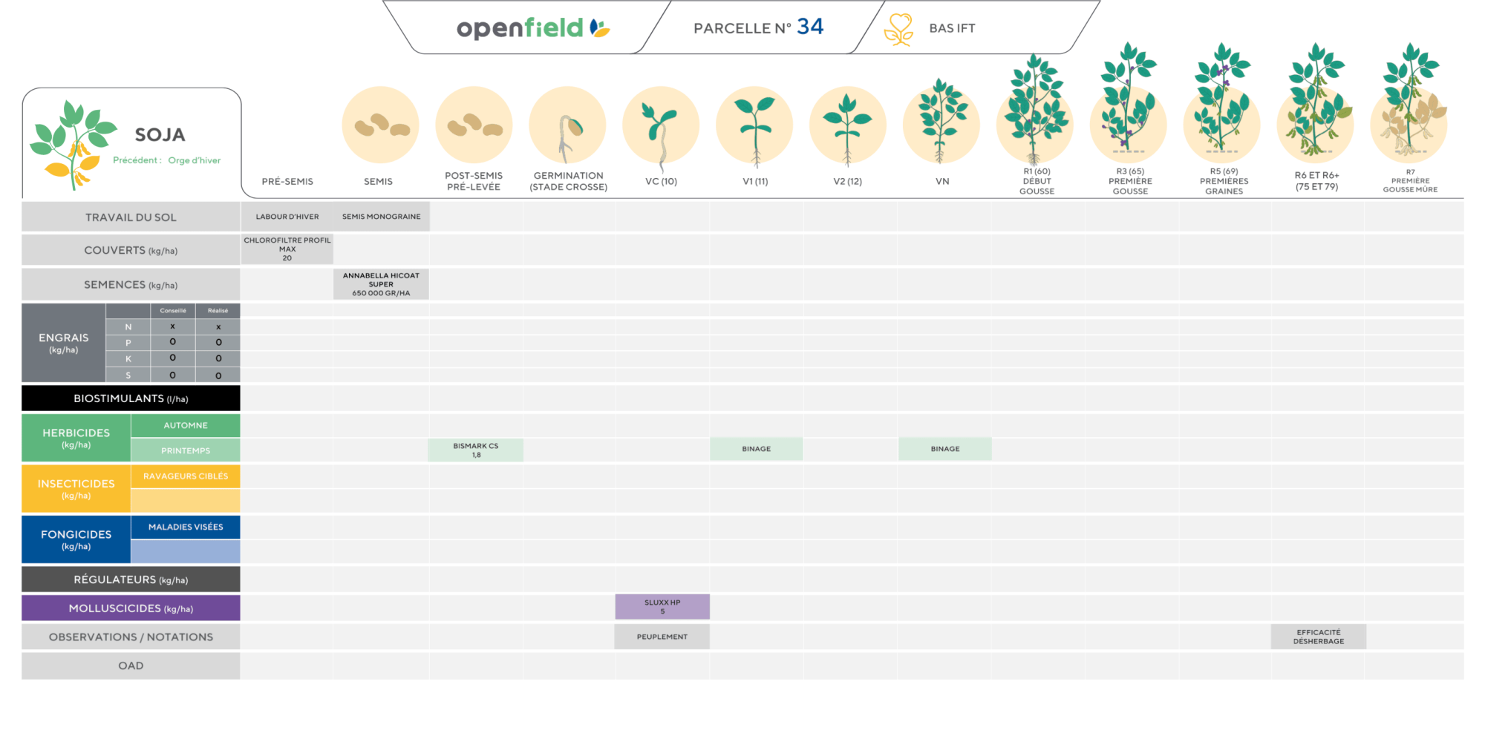Click the openfield logo
Viewport: 1485px width, 742px height.
pos(532,28)
